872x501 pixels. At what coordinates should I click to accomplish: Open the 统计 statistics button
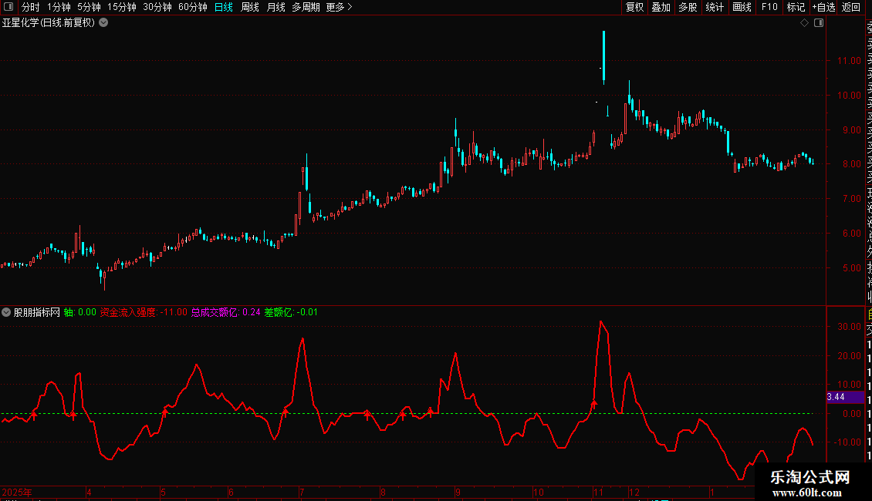click(x=715, y=7)
